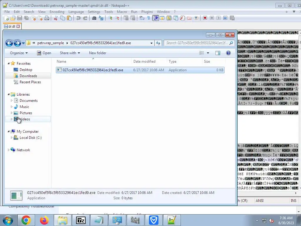The image size is (301, 226).
Task: Click the Save icon in Notepad++ toolbar
Action: pos(20,18)
